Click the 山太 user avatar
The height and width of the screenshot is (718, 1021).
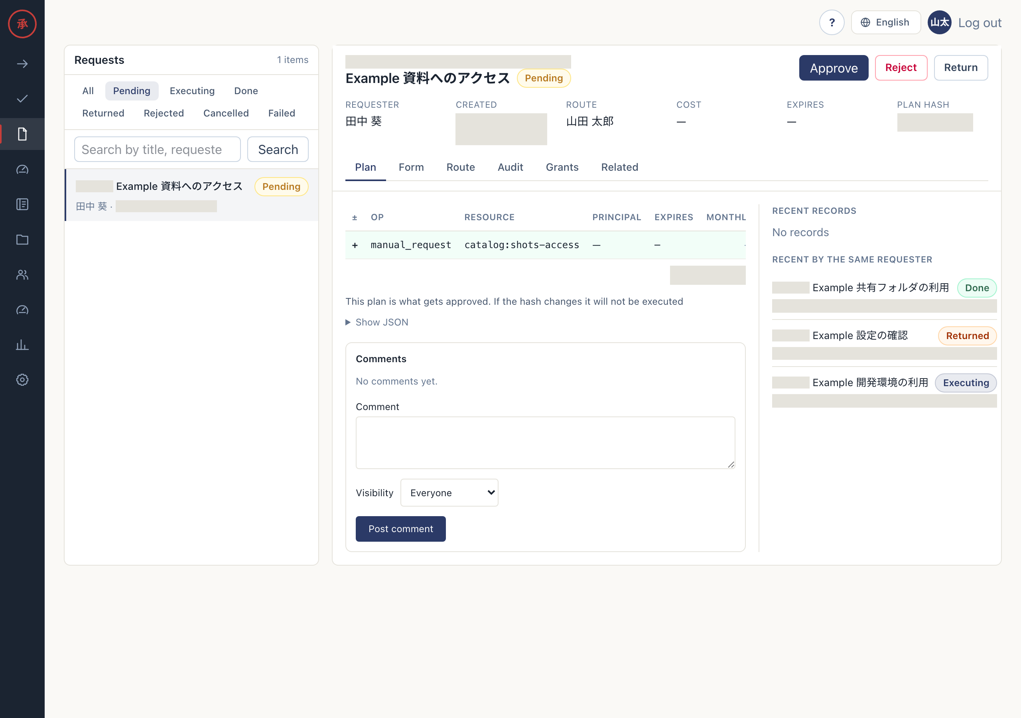(939, 22)
